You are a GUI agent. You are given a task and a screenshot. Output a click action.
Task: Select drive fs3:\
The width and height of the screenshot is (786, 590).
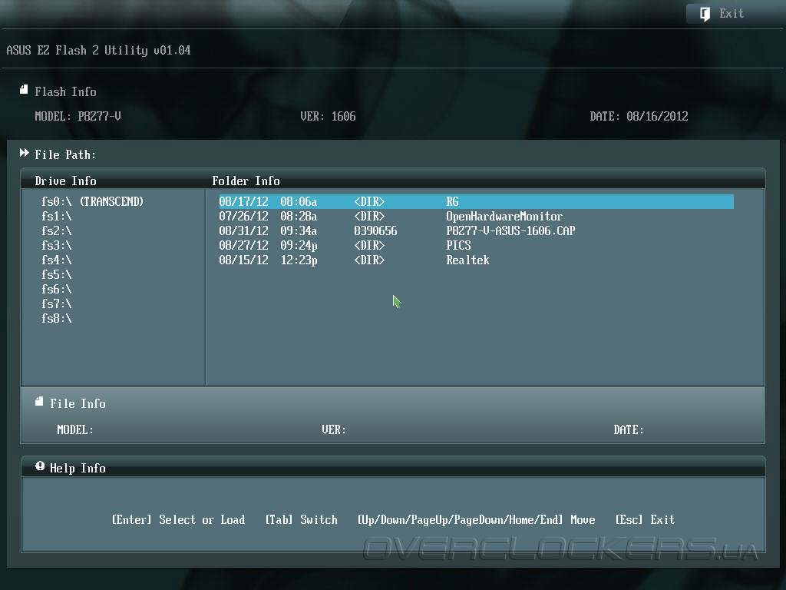click(57, 245)
